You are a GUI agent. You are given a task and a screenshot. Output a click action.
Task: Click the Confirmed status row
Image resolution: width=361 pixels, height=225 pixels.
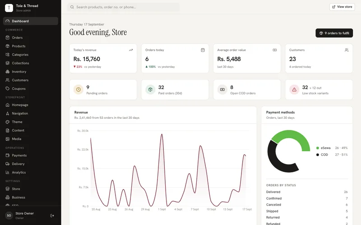tap(307, 198)
